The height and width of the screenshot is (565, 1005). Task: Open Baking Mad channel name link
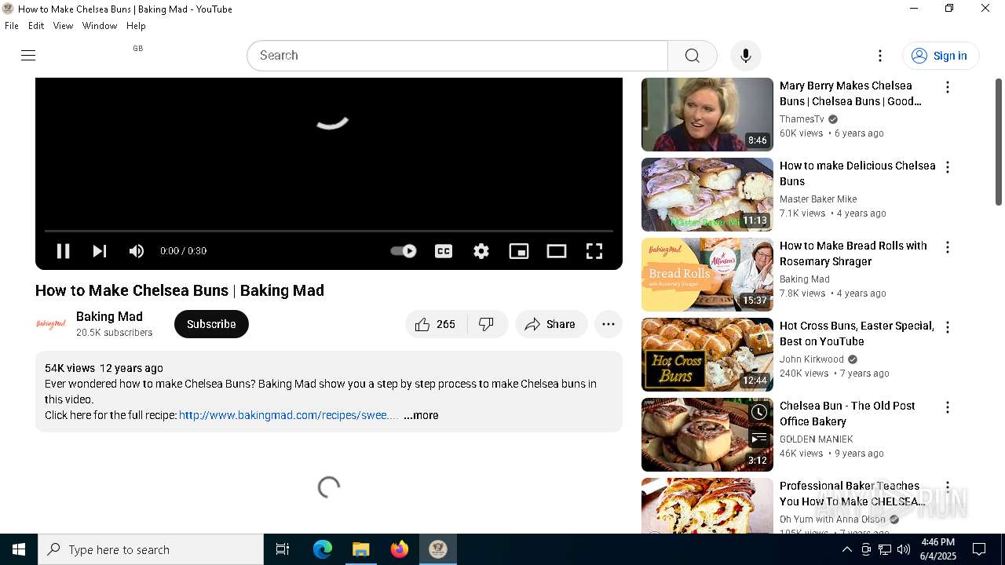click(109, 316)
